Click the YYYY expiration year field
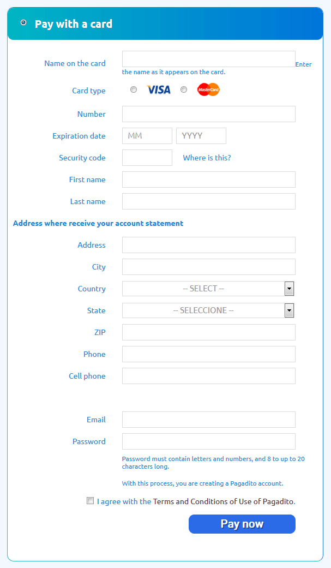Image resolution: width=331 pixels, height=568 pixels. pyautogui.click(x=201, y=136)
